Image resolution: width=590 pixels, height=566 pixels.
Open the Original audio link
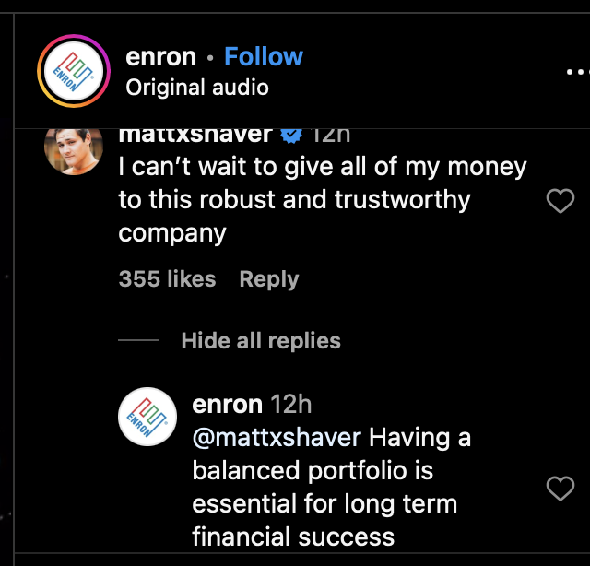197,88
